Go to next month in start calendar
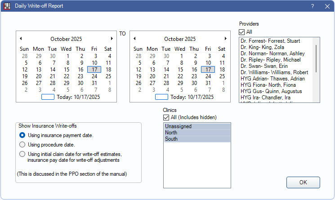This screenshot has height=200, width=335. [112, 39]
